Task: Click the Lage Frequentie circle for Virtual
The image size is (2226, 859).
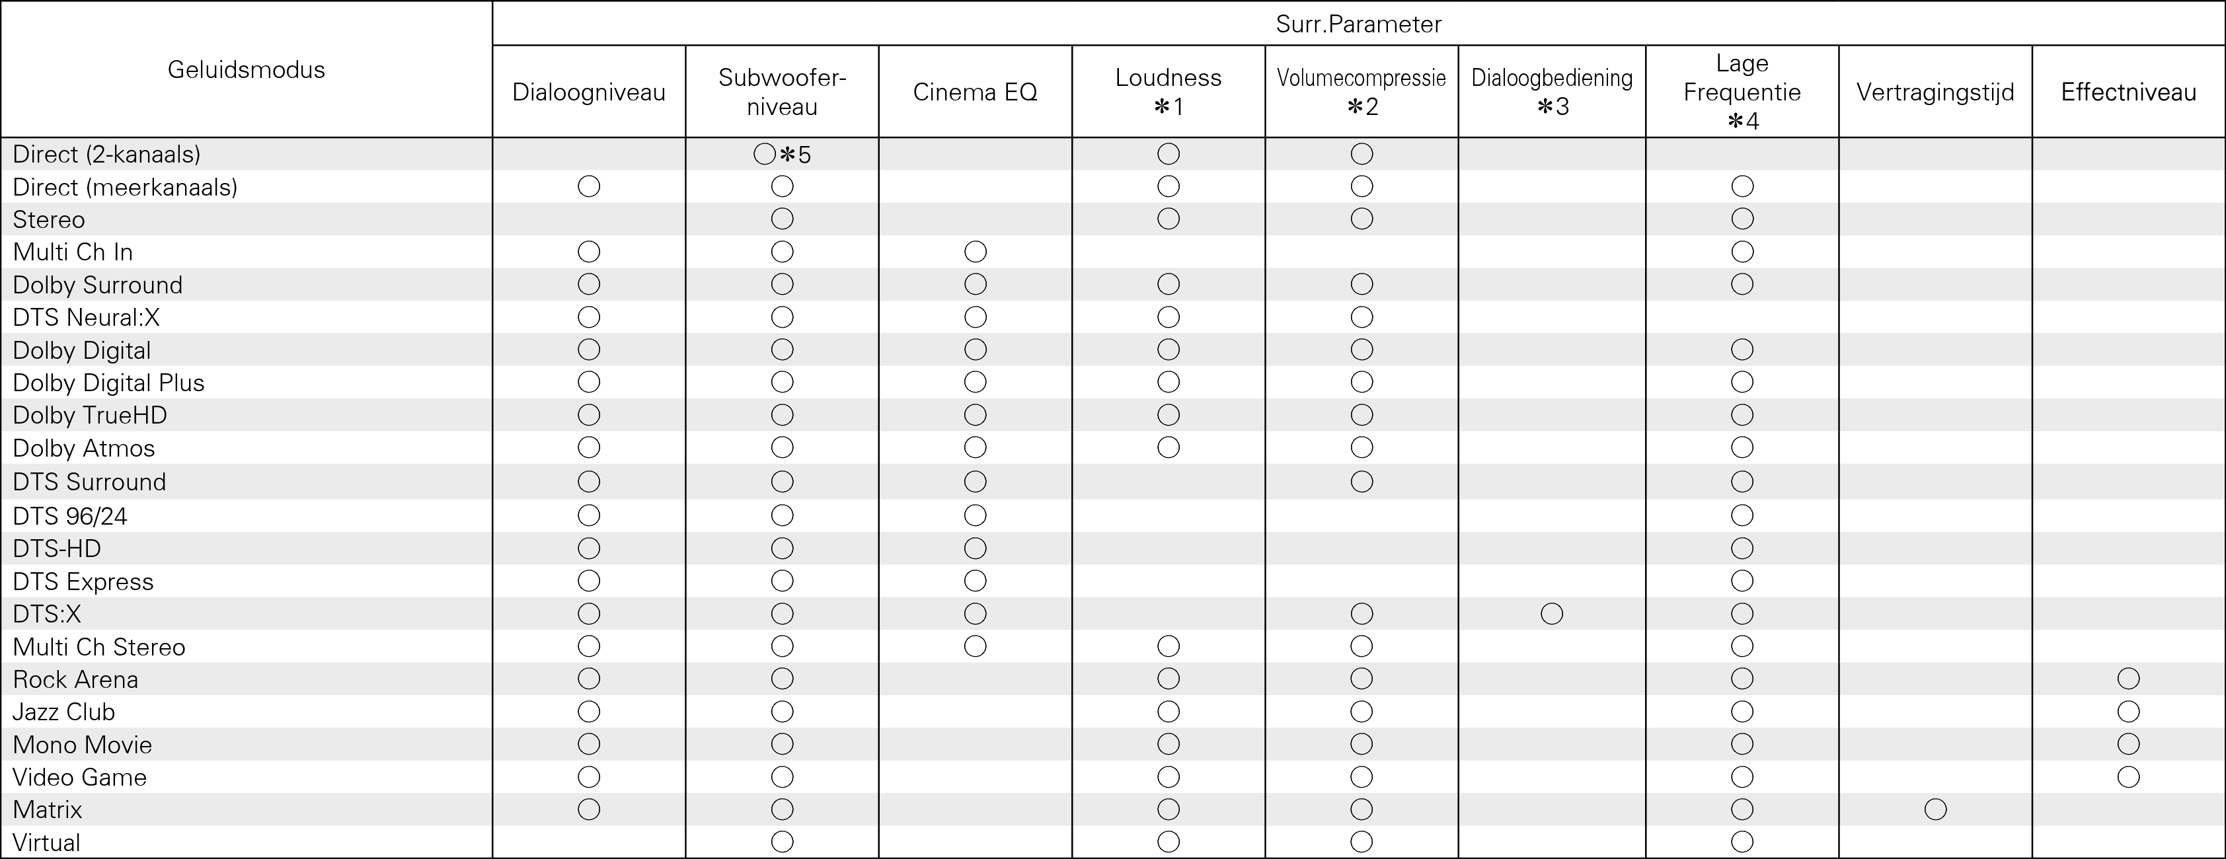Action: point(1742,842)
